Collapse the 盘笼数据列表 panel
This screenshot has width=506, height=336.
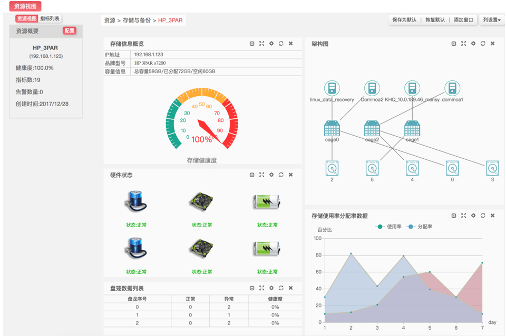pyautogui.click(x=252, y=288)
